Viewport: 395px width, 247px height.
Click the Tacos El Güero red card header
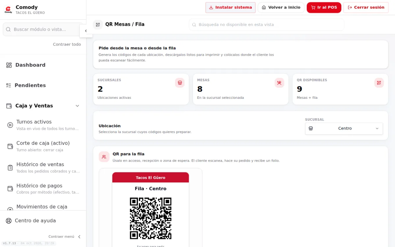pos(150,178)
